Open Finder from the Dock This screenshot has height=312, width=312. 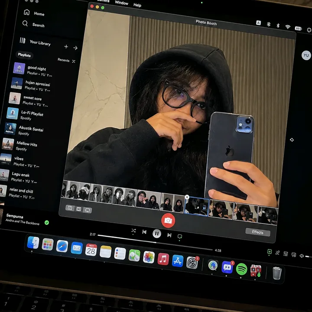pyautogui.click(x=33, y=242)
